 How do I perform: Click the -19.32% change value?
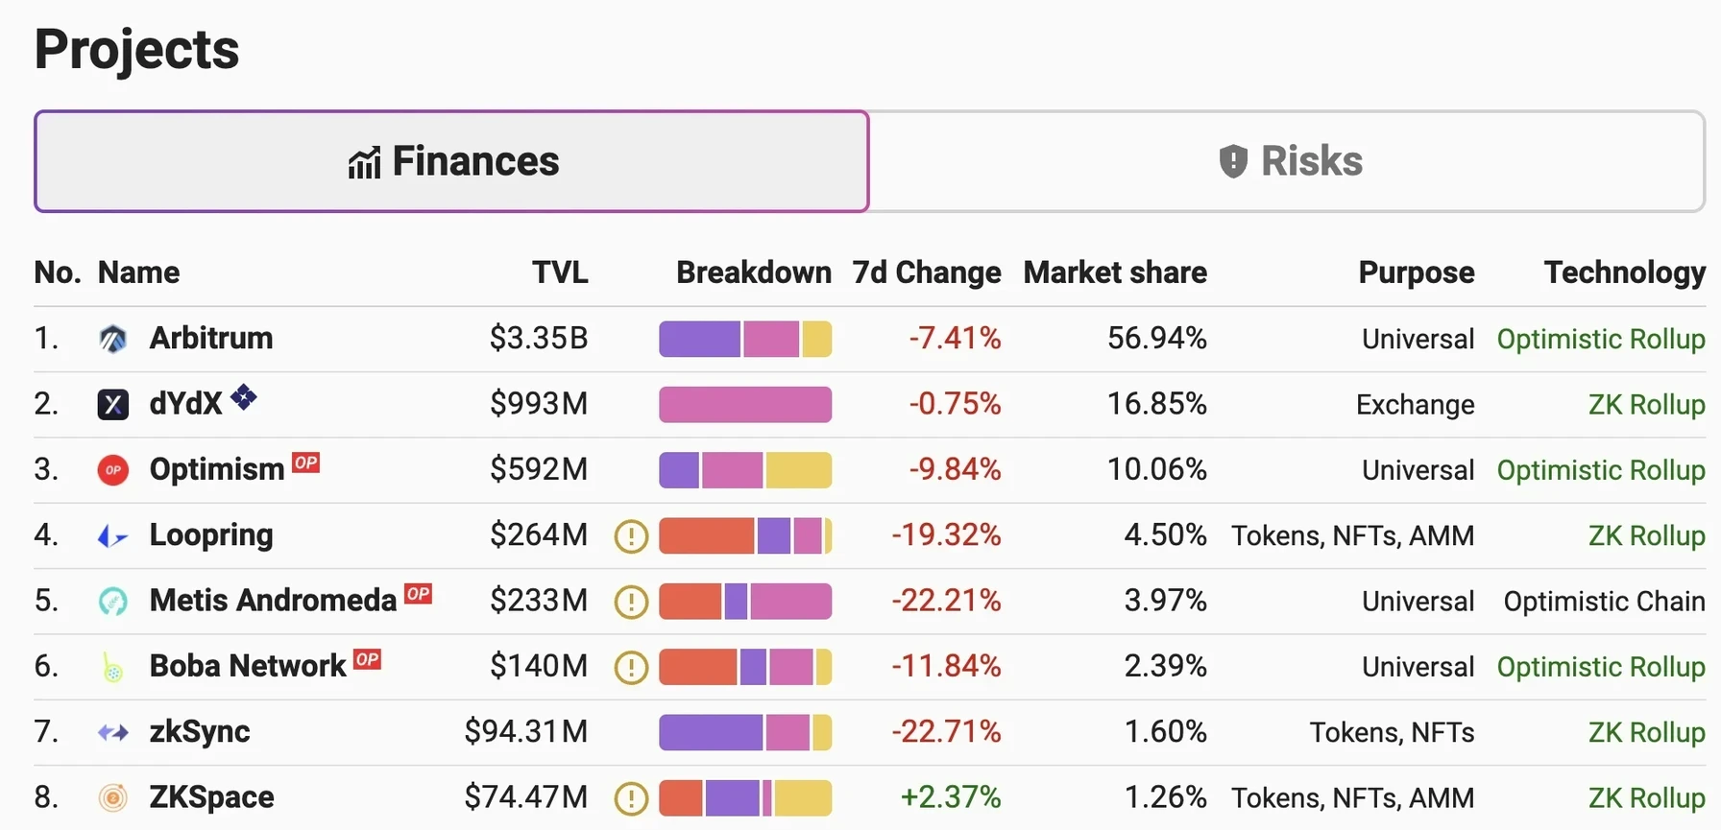pos(947,535)
